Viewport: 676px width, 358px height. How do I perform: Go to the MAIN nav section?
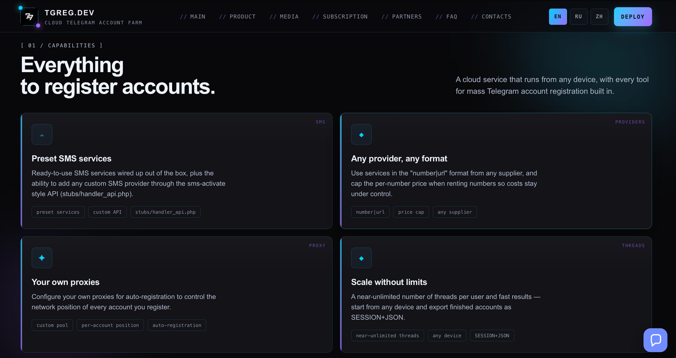[193, 17]
